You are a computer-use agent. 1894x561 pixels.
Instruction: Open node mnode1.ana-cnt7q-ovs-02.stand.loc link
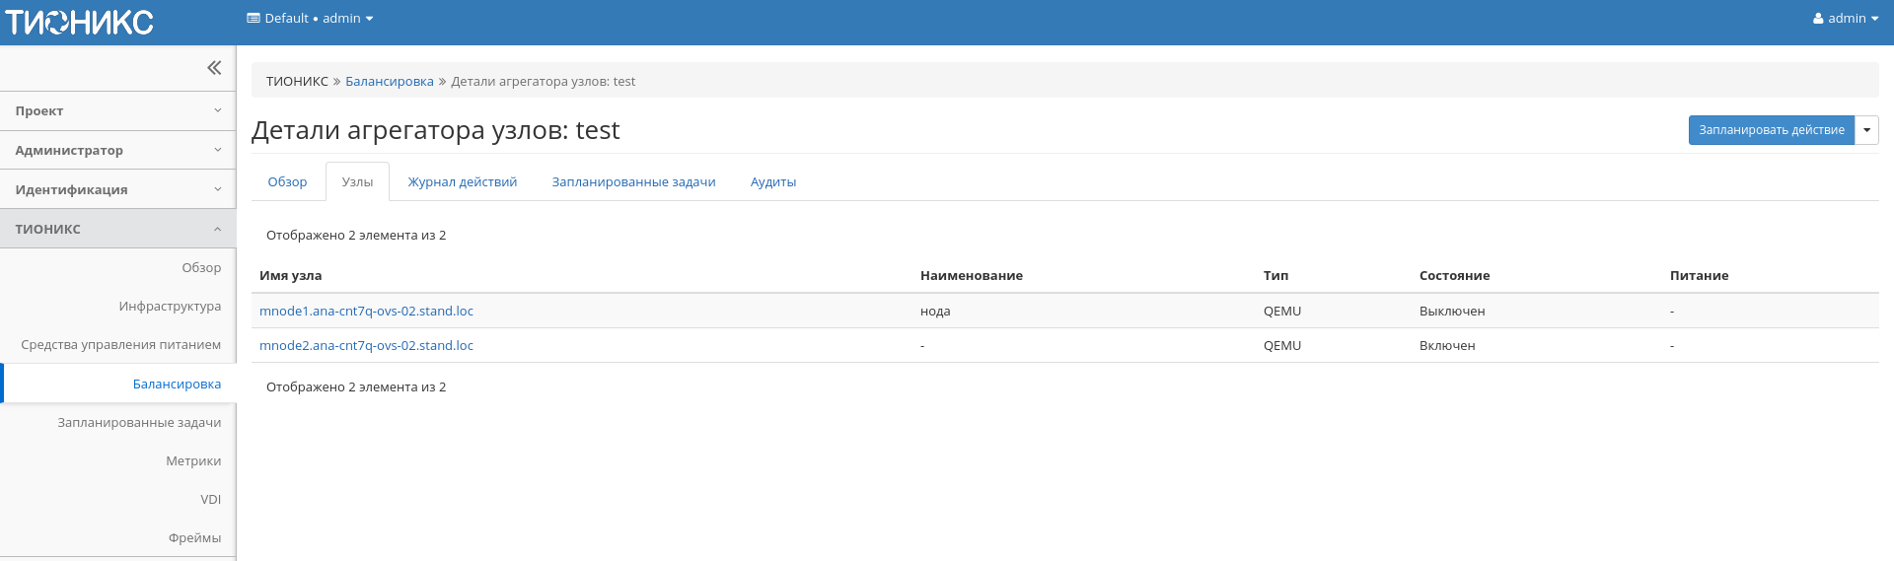(366, 312)
